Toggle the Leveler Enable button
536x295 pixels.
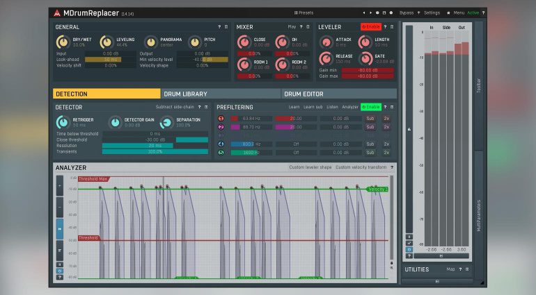pyautogui.click(x=370, y=26)
